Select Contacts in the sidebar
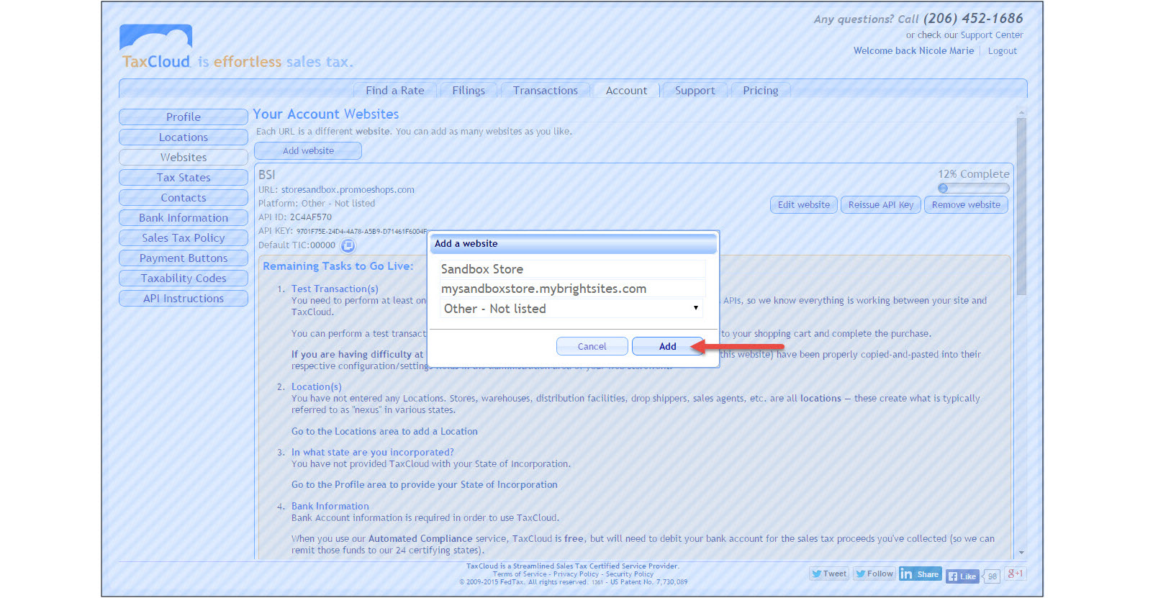Image resolution: width=1153 pixels, height=598 pixels. point(184,198)
